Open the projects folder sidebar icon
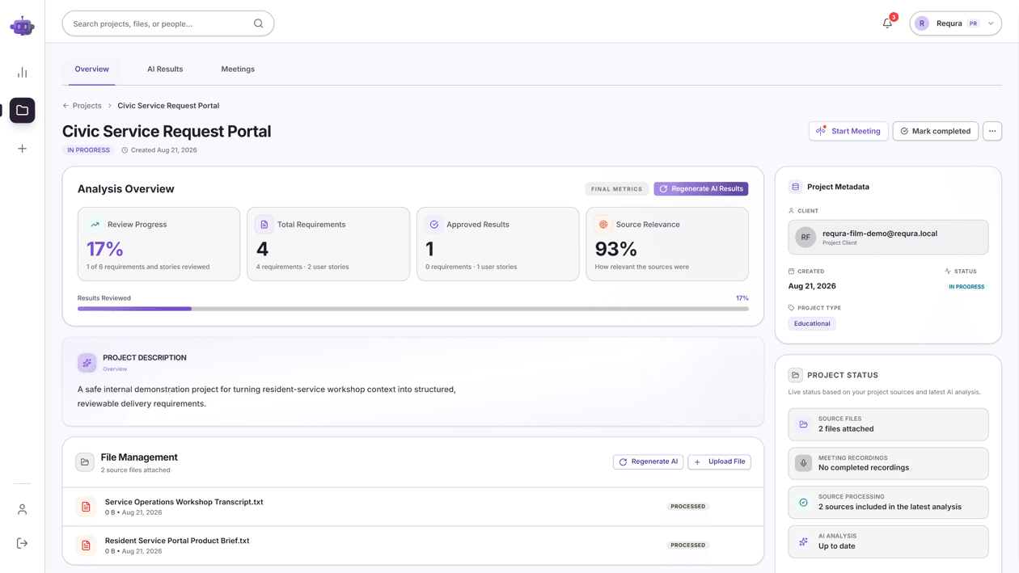The width and height of the screenshot is (1019, 573). [22, 111]
